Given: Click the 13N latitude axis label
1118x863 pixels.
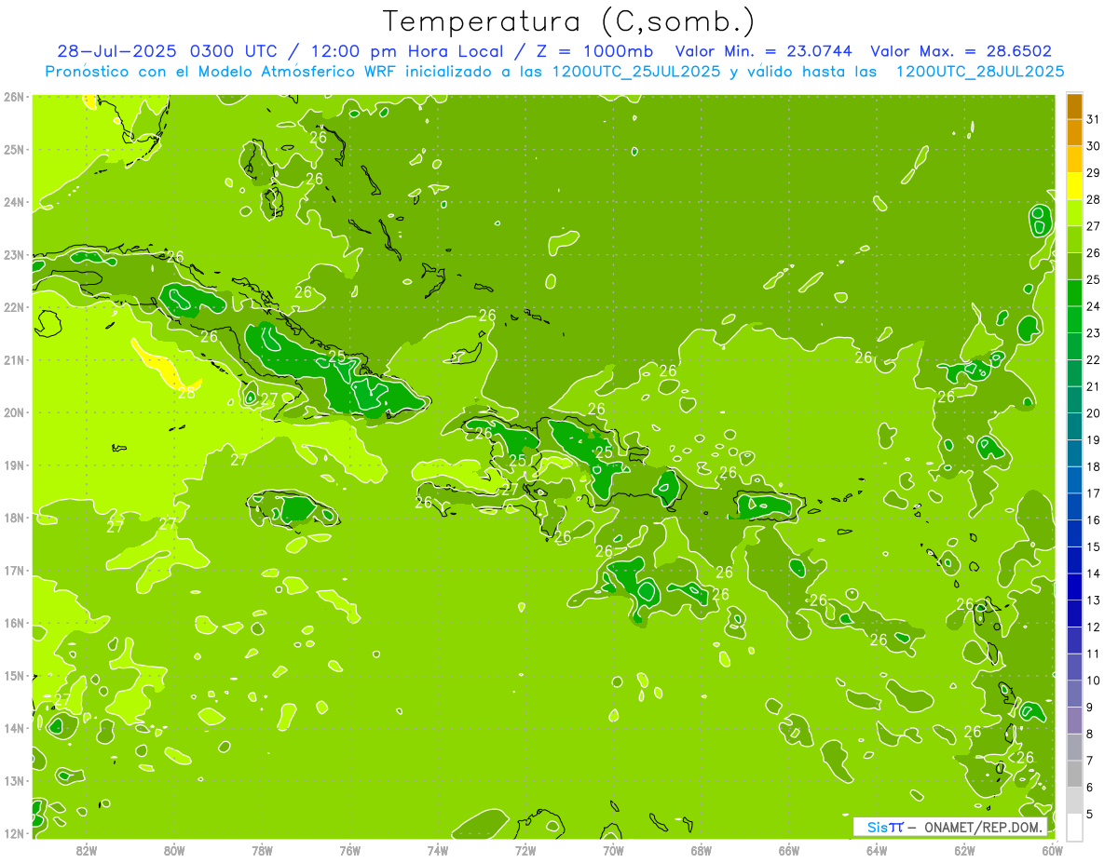Looking at the screenshot, I should click(13, 780).
